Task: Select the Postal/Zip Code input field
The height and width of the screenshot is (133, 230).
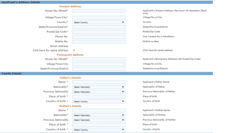Action: [99, 32]
